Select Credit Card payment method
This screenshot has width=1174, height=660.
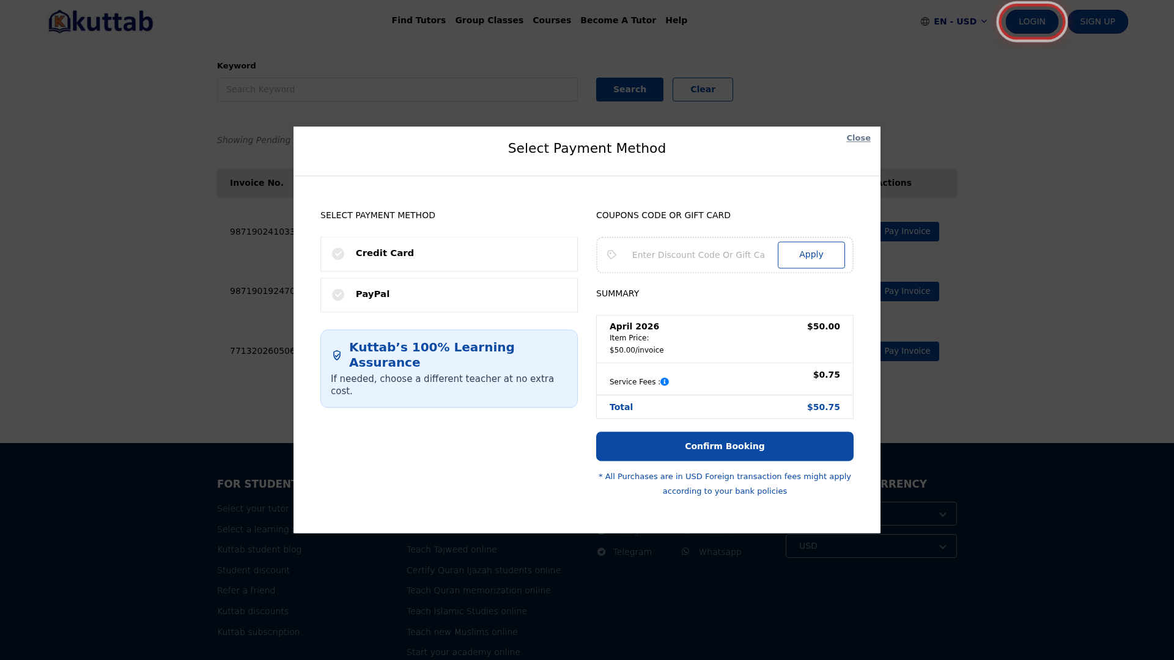coord(449,254)
